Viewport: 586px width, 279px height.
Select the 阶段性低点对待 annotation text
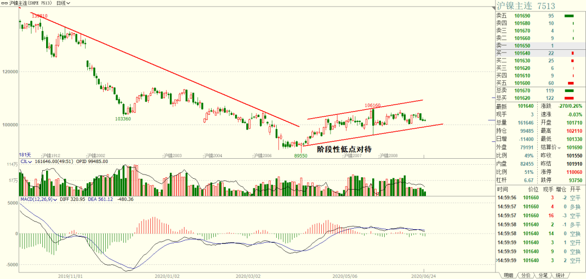[x=344, y=149]
